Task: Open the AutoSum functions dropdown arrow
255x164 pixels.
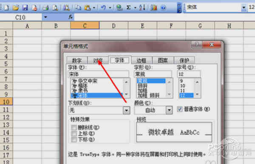Action: (135, 8)
